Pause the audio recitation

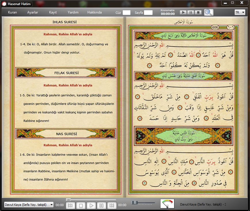pos(101,206)
